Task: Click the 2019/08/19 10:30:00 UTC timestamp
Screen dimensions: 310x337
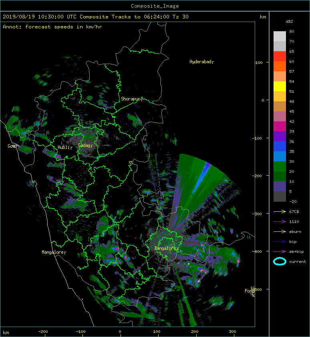Action: [x=40, y=17]
